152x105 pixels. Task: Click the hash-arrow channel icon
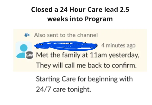[x=27, y=35]
